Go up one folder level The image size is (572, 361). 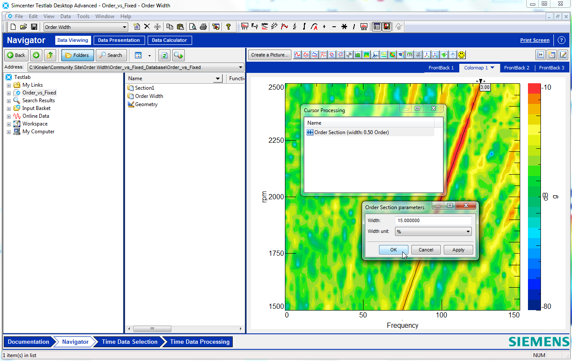pyautogui.click(x=51, y=55)
